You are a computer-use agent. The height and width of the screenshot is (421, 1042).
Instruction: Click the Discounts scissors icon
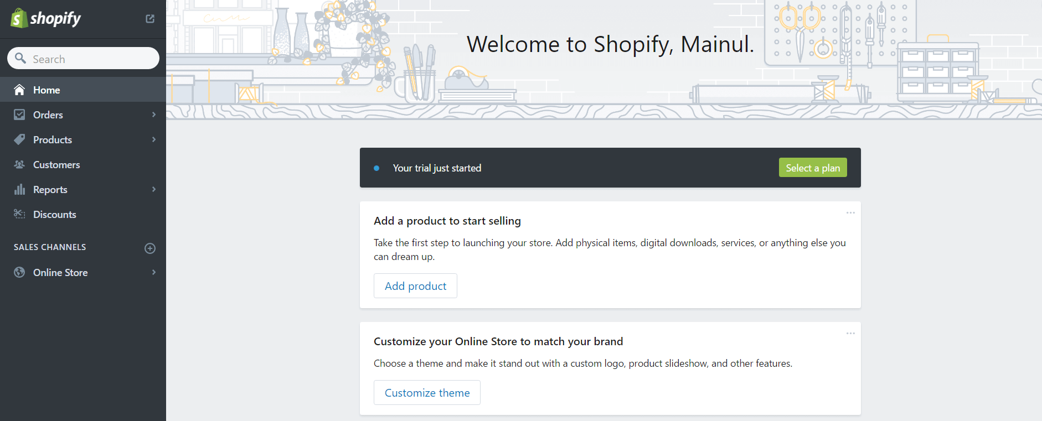point(19,214)
